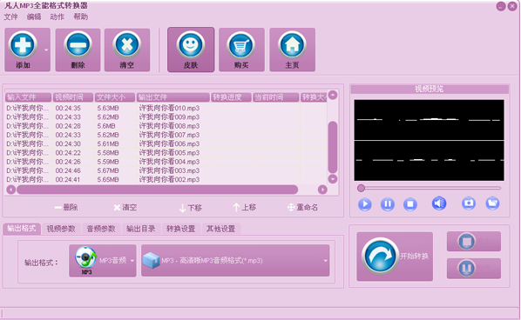Click the 上移 move up button
The width and height of the screenshot is (521, 320).
245,208
